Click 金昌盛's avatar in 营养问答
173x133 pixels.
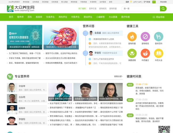tap(91, 33)
